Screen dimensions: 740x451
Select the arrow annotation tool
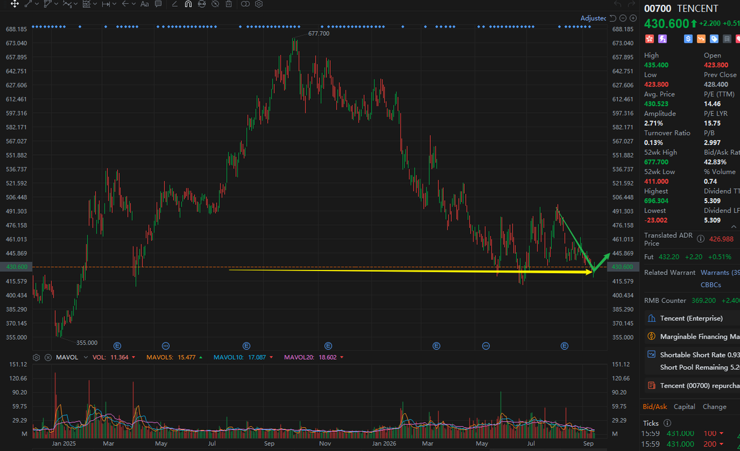[x=125, y=4]
